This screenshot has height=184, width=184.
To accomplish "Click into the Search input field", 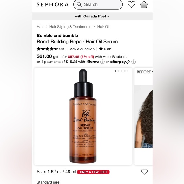I will click(98, 4).
